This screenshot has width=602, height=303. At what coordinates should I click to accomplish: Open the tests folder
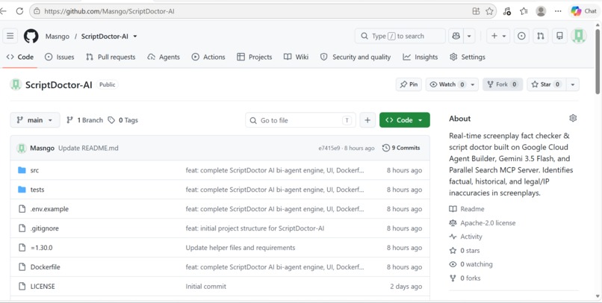coord(37,190)
